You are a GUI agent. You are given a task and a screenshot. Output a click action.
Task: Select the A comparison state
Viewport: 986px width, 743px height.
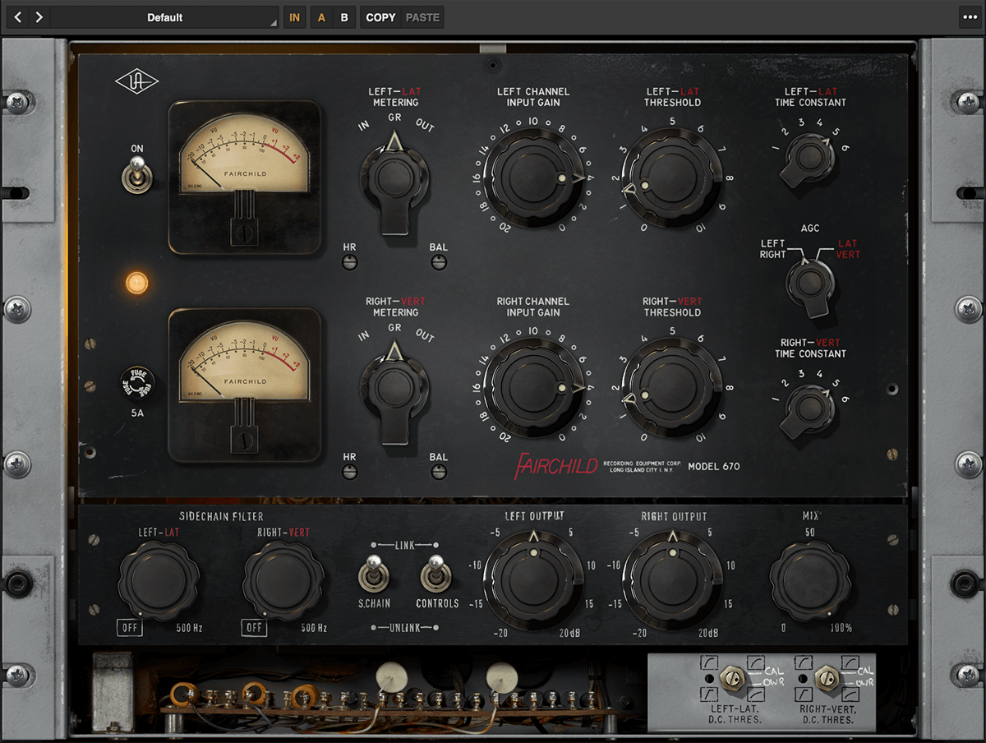[x=321, y=17]
